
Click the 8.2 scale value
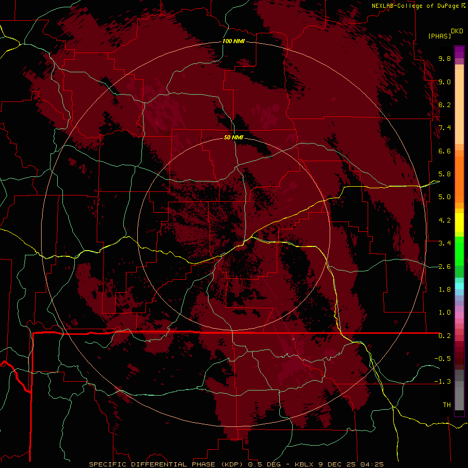445,105
